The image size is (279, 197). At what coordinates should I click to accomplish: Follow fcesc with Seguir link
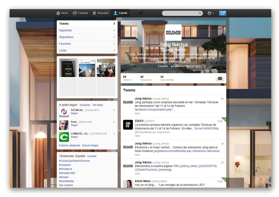(x=74, y=125)
